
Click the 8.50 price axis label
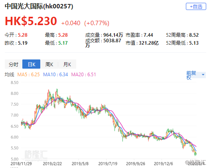tap(14, 83)
